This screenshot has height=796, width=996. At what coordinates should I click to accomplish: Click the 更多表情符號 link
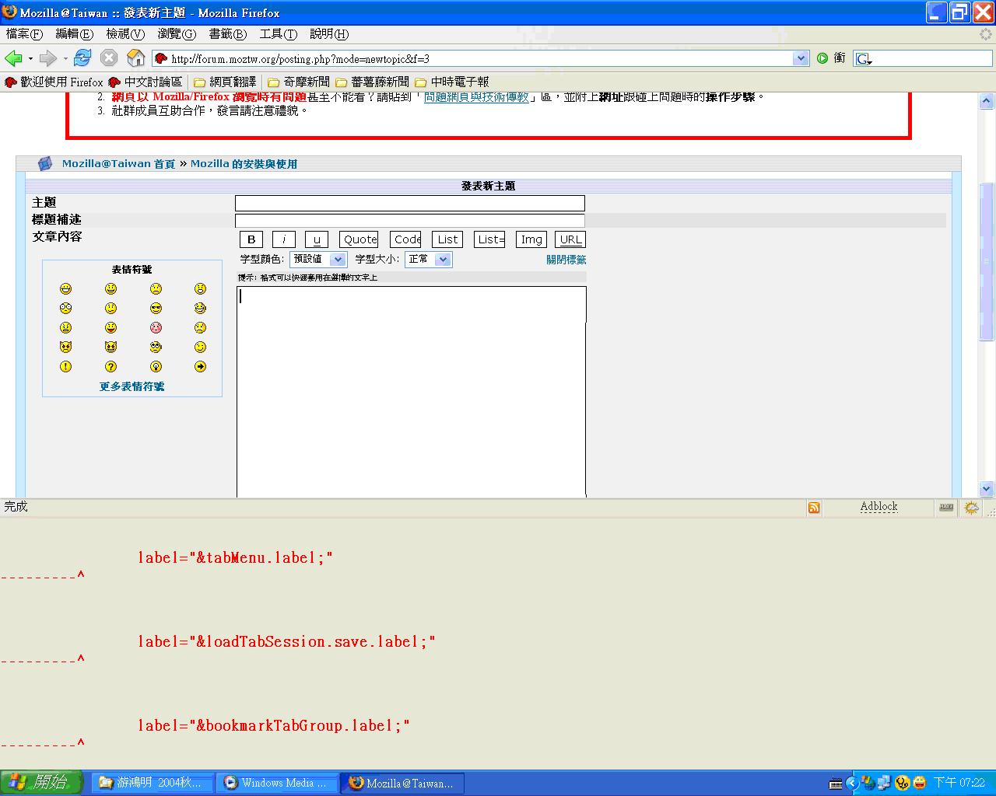(132, 386)
